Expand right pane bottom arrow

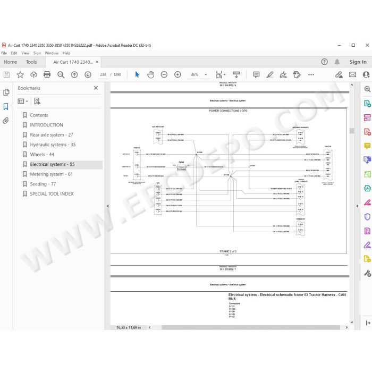point(368,323)
